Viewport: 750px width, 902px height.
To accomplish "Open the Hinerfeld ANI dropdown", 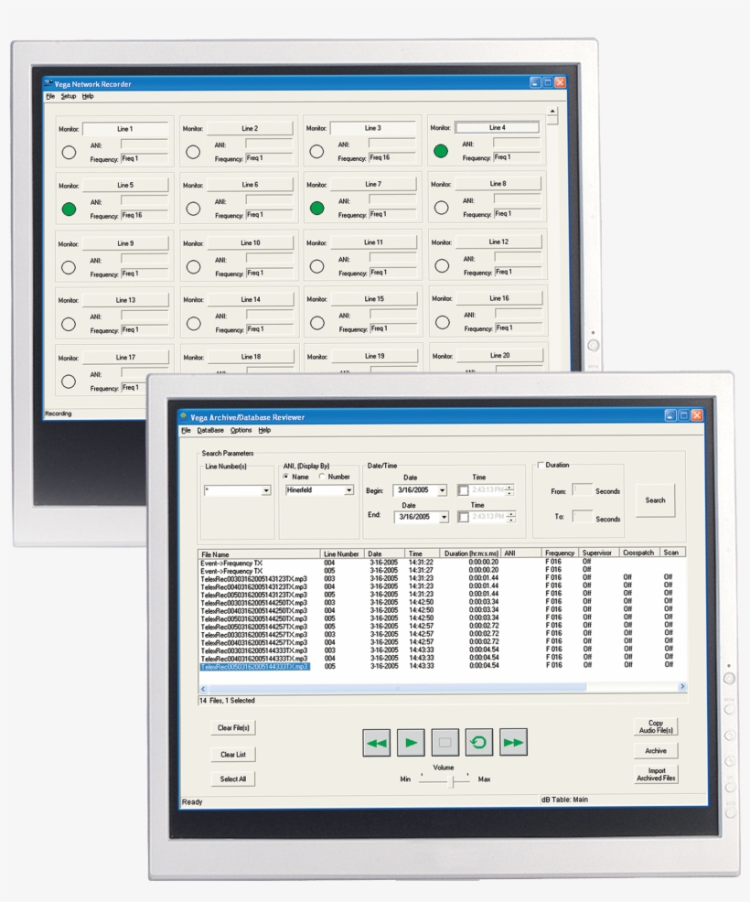I will [349, 491].
